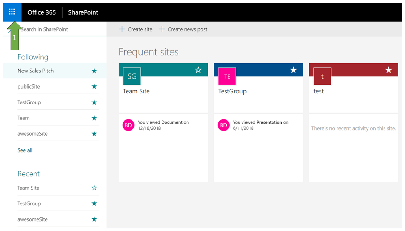
Task: Click the Create site button
Action: pos(136,29)
